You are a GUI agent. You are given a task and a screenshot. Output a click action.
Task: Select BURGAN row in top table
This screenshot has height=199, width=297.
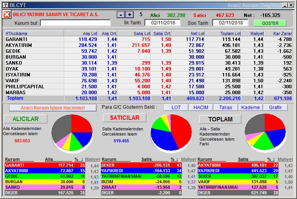click(148, 57)
